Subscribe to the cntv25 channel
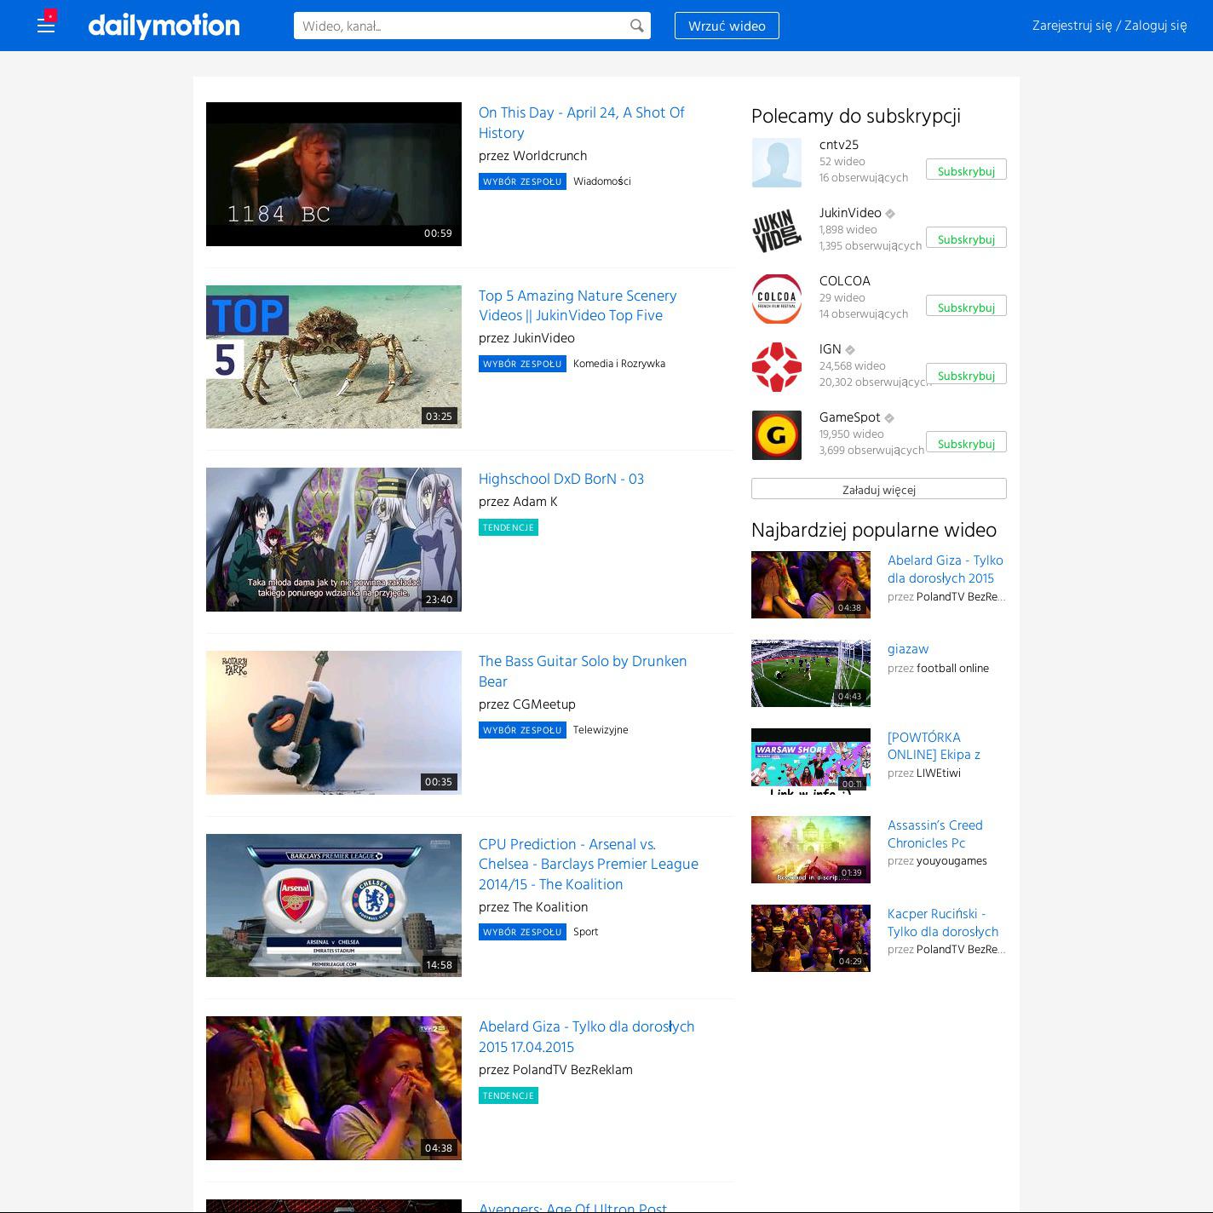1213x1213 pixels. tap(965, 170)
